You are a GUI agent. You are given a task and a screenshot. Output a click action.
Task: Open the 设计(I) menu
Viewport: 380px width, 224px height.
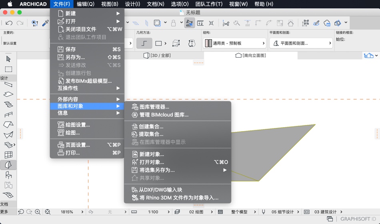tap(132, 4)
